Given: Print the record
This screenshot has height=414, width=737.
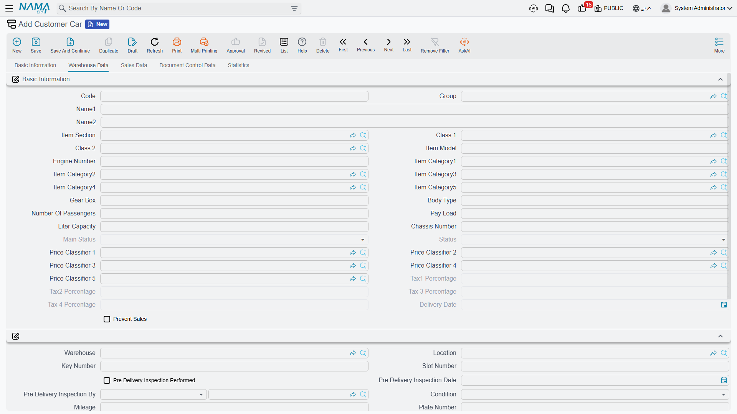Looking at the screenshot, I should point(177,45).
